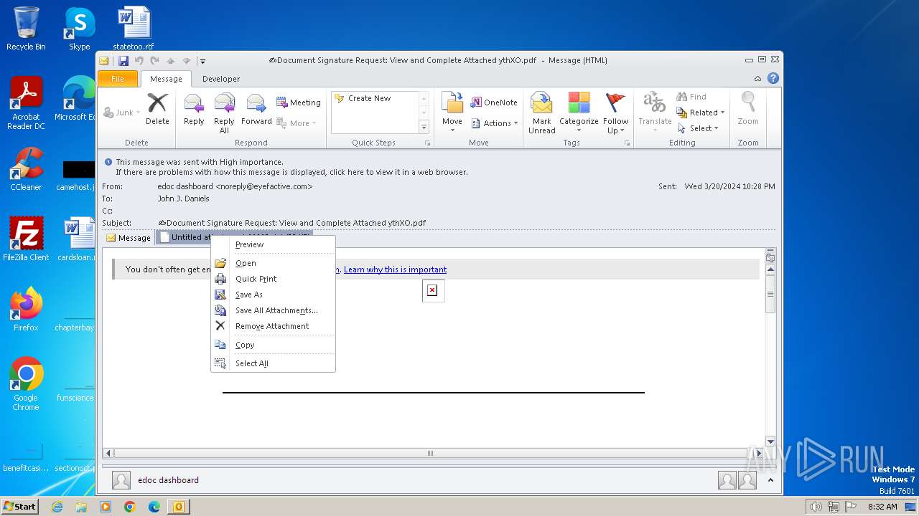Click view in web browser info bar
This screenshot has width=919, height=516.
(x=291, y=172)
